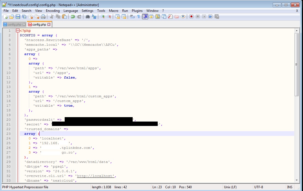Open the ? help menu
Screen dimensions: 303x191
pyautogui.click(x=163, y=11)
